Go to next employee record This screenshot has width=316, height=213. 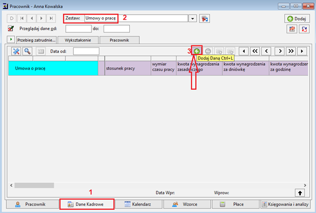41,18
